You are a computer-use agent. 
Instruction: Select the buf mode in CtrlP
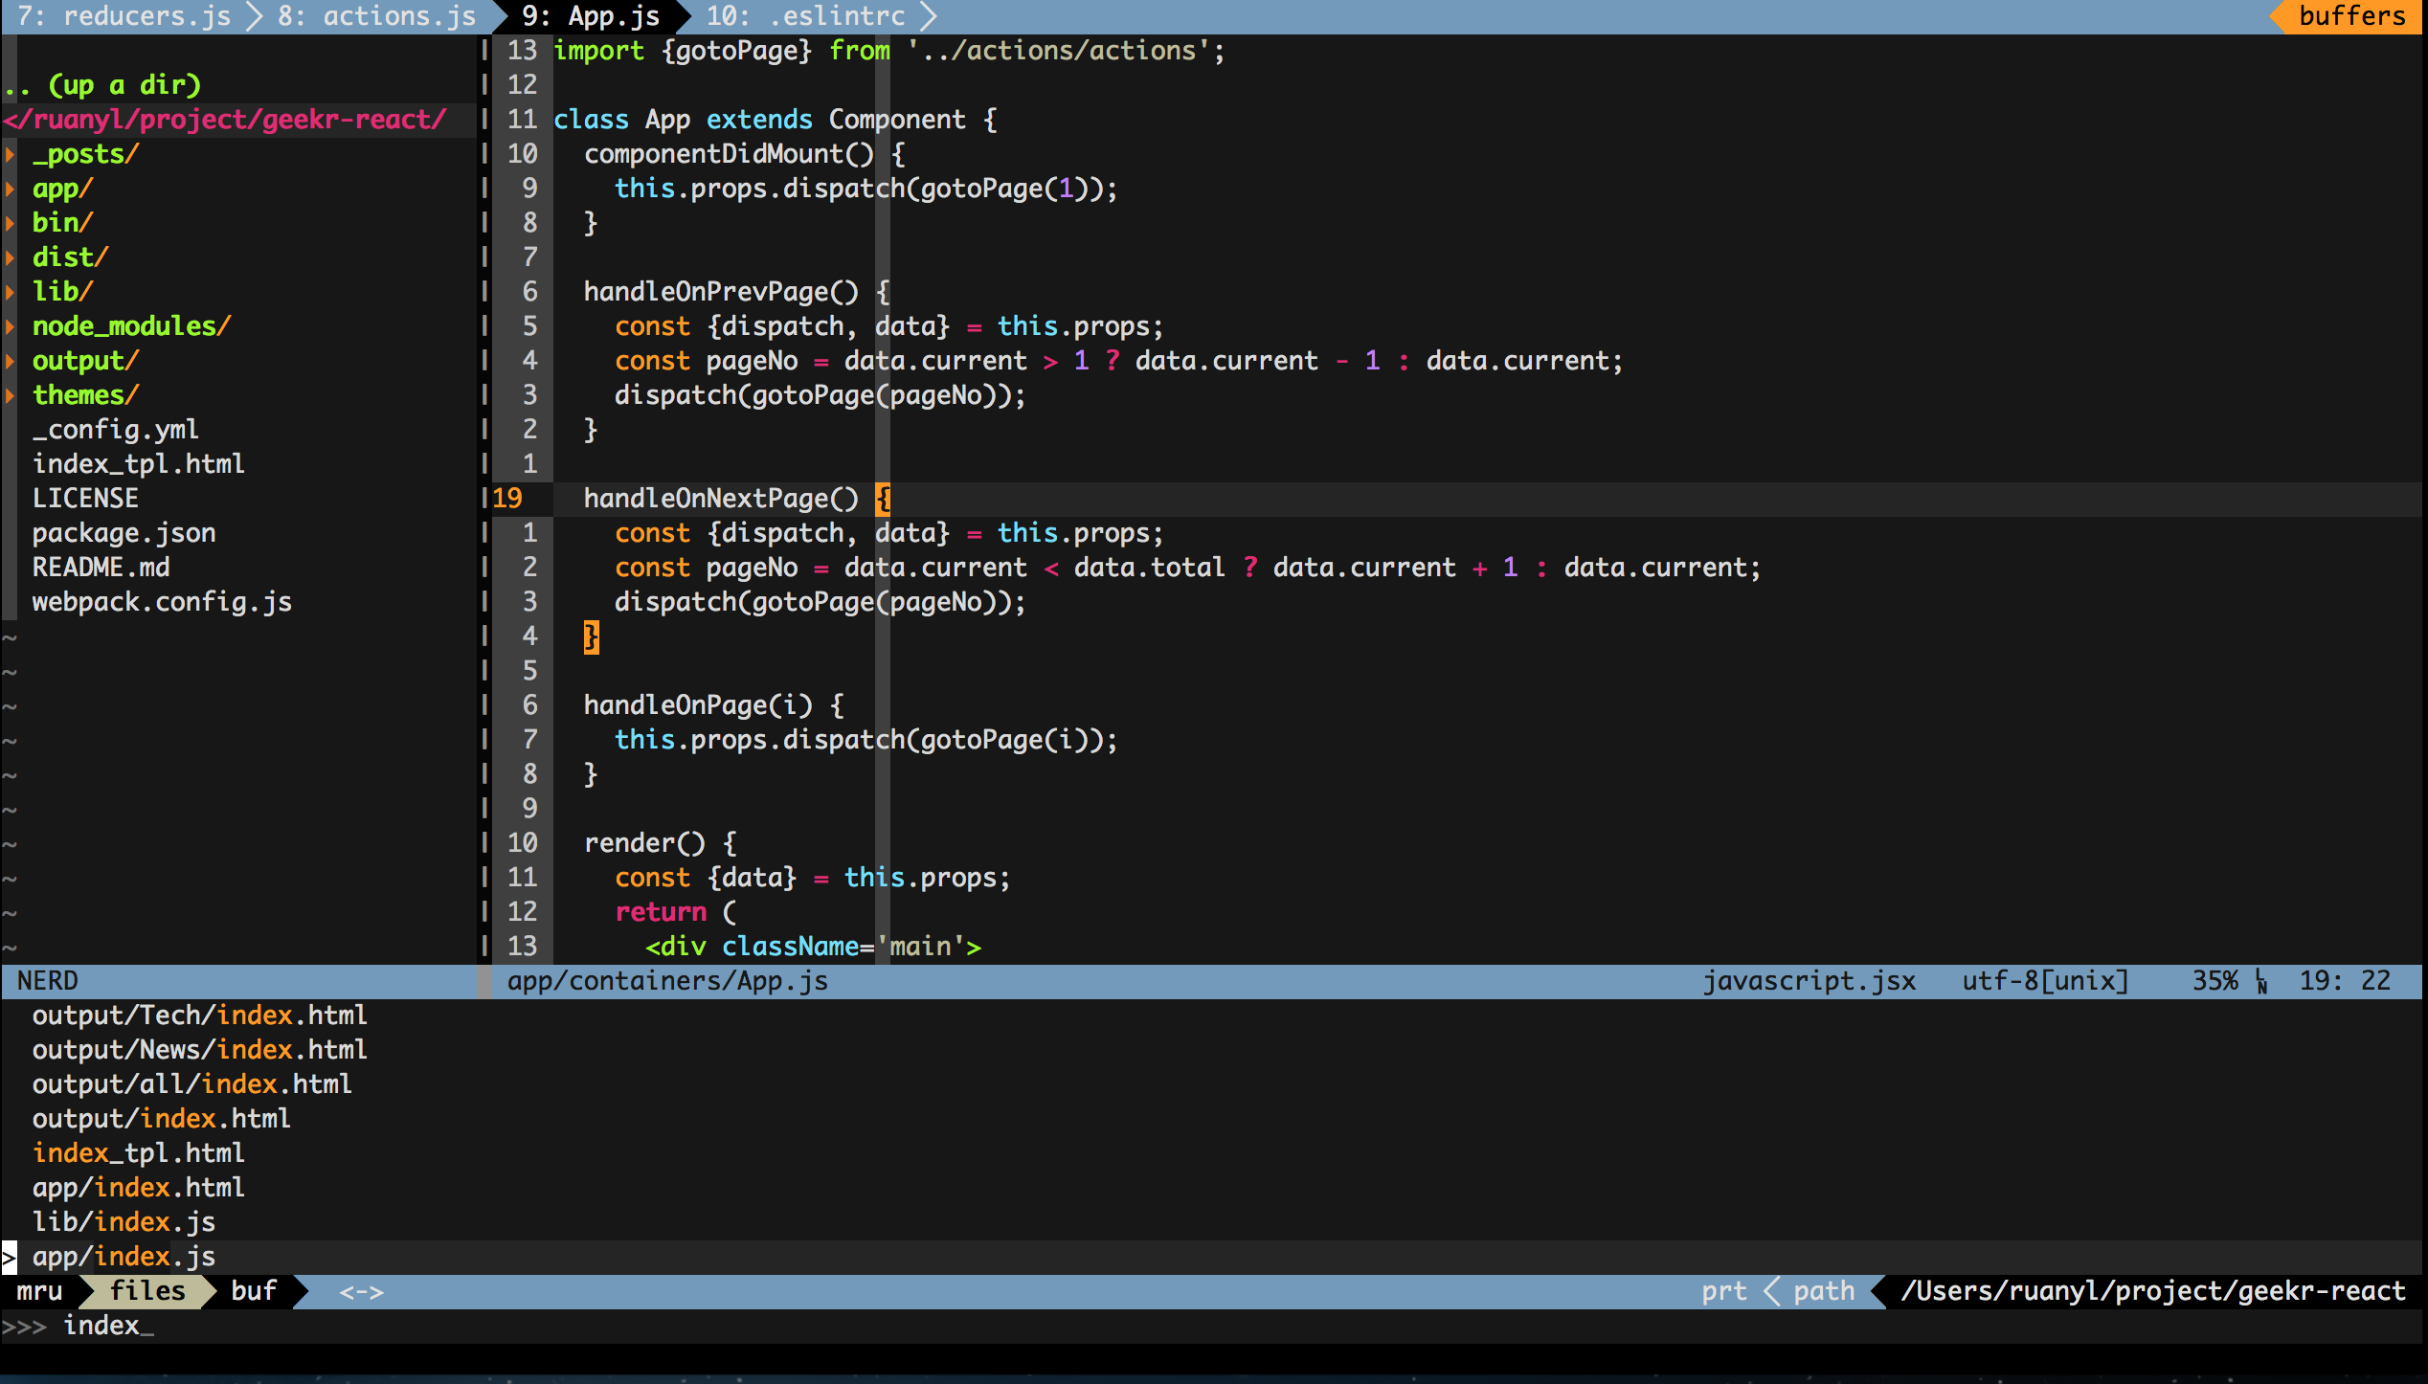[254, 1291]
